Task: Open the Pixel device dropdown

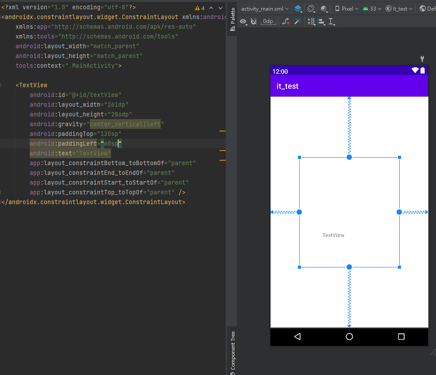Action: pos(347,8)
